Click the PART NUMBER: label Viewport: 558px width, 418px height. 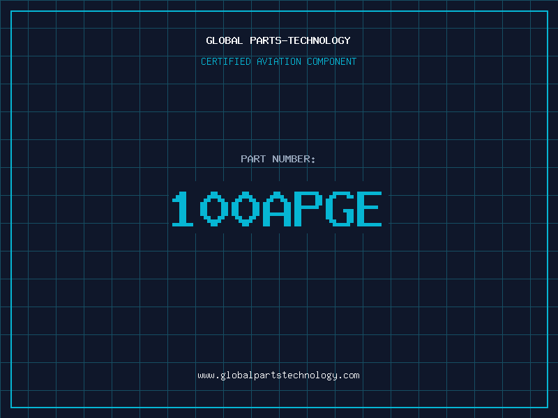click(278, 159)
